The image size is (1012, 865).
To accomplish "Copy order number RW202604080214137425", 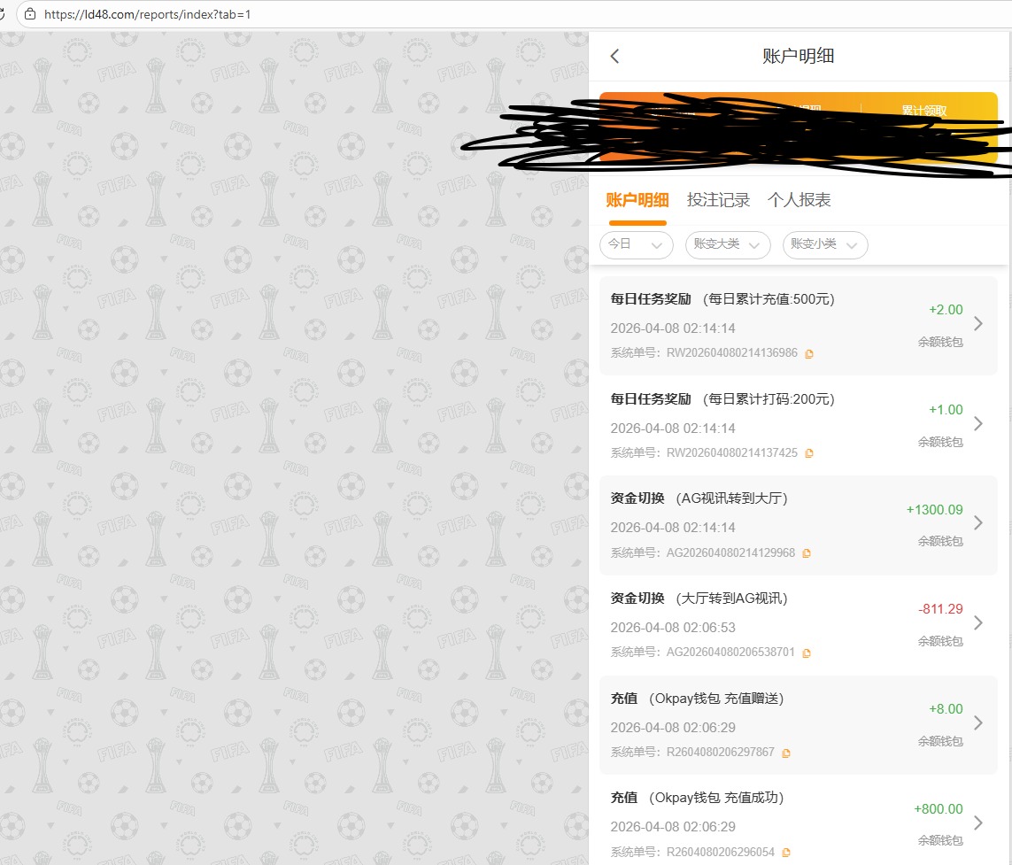I will 809,453.
